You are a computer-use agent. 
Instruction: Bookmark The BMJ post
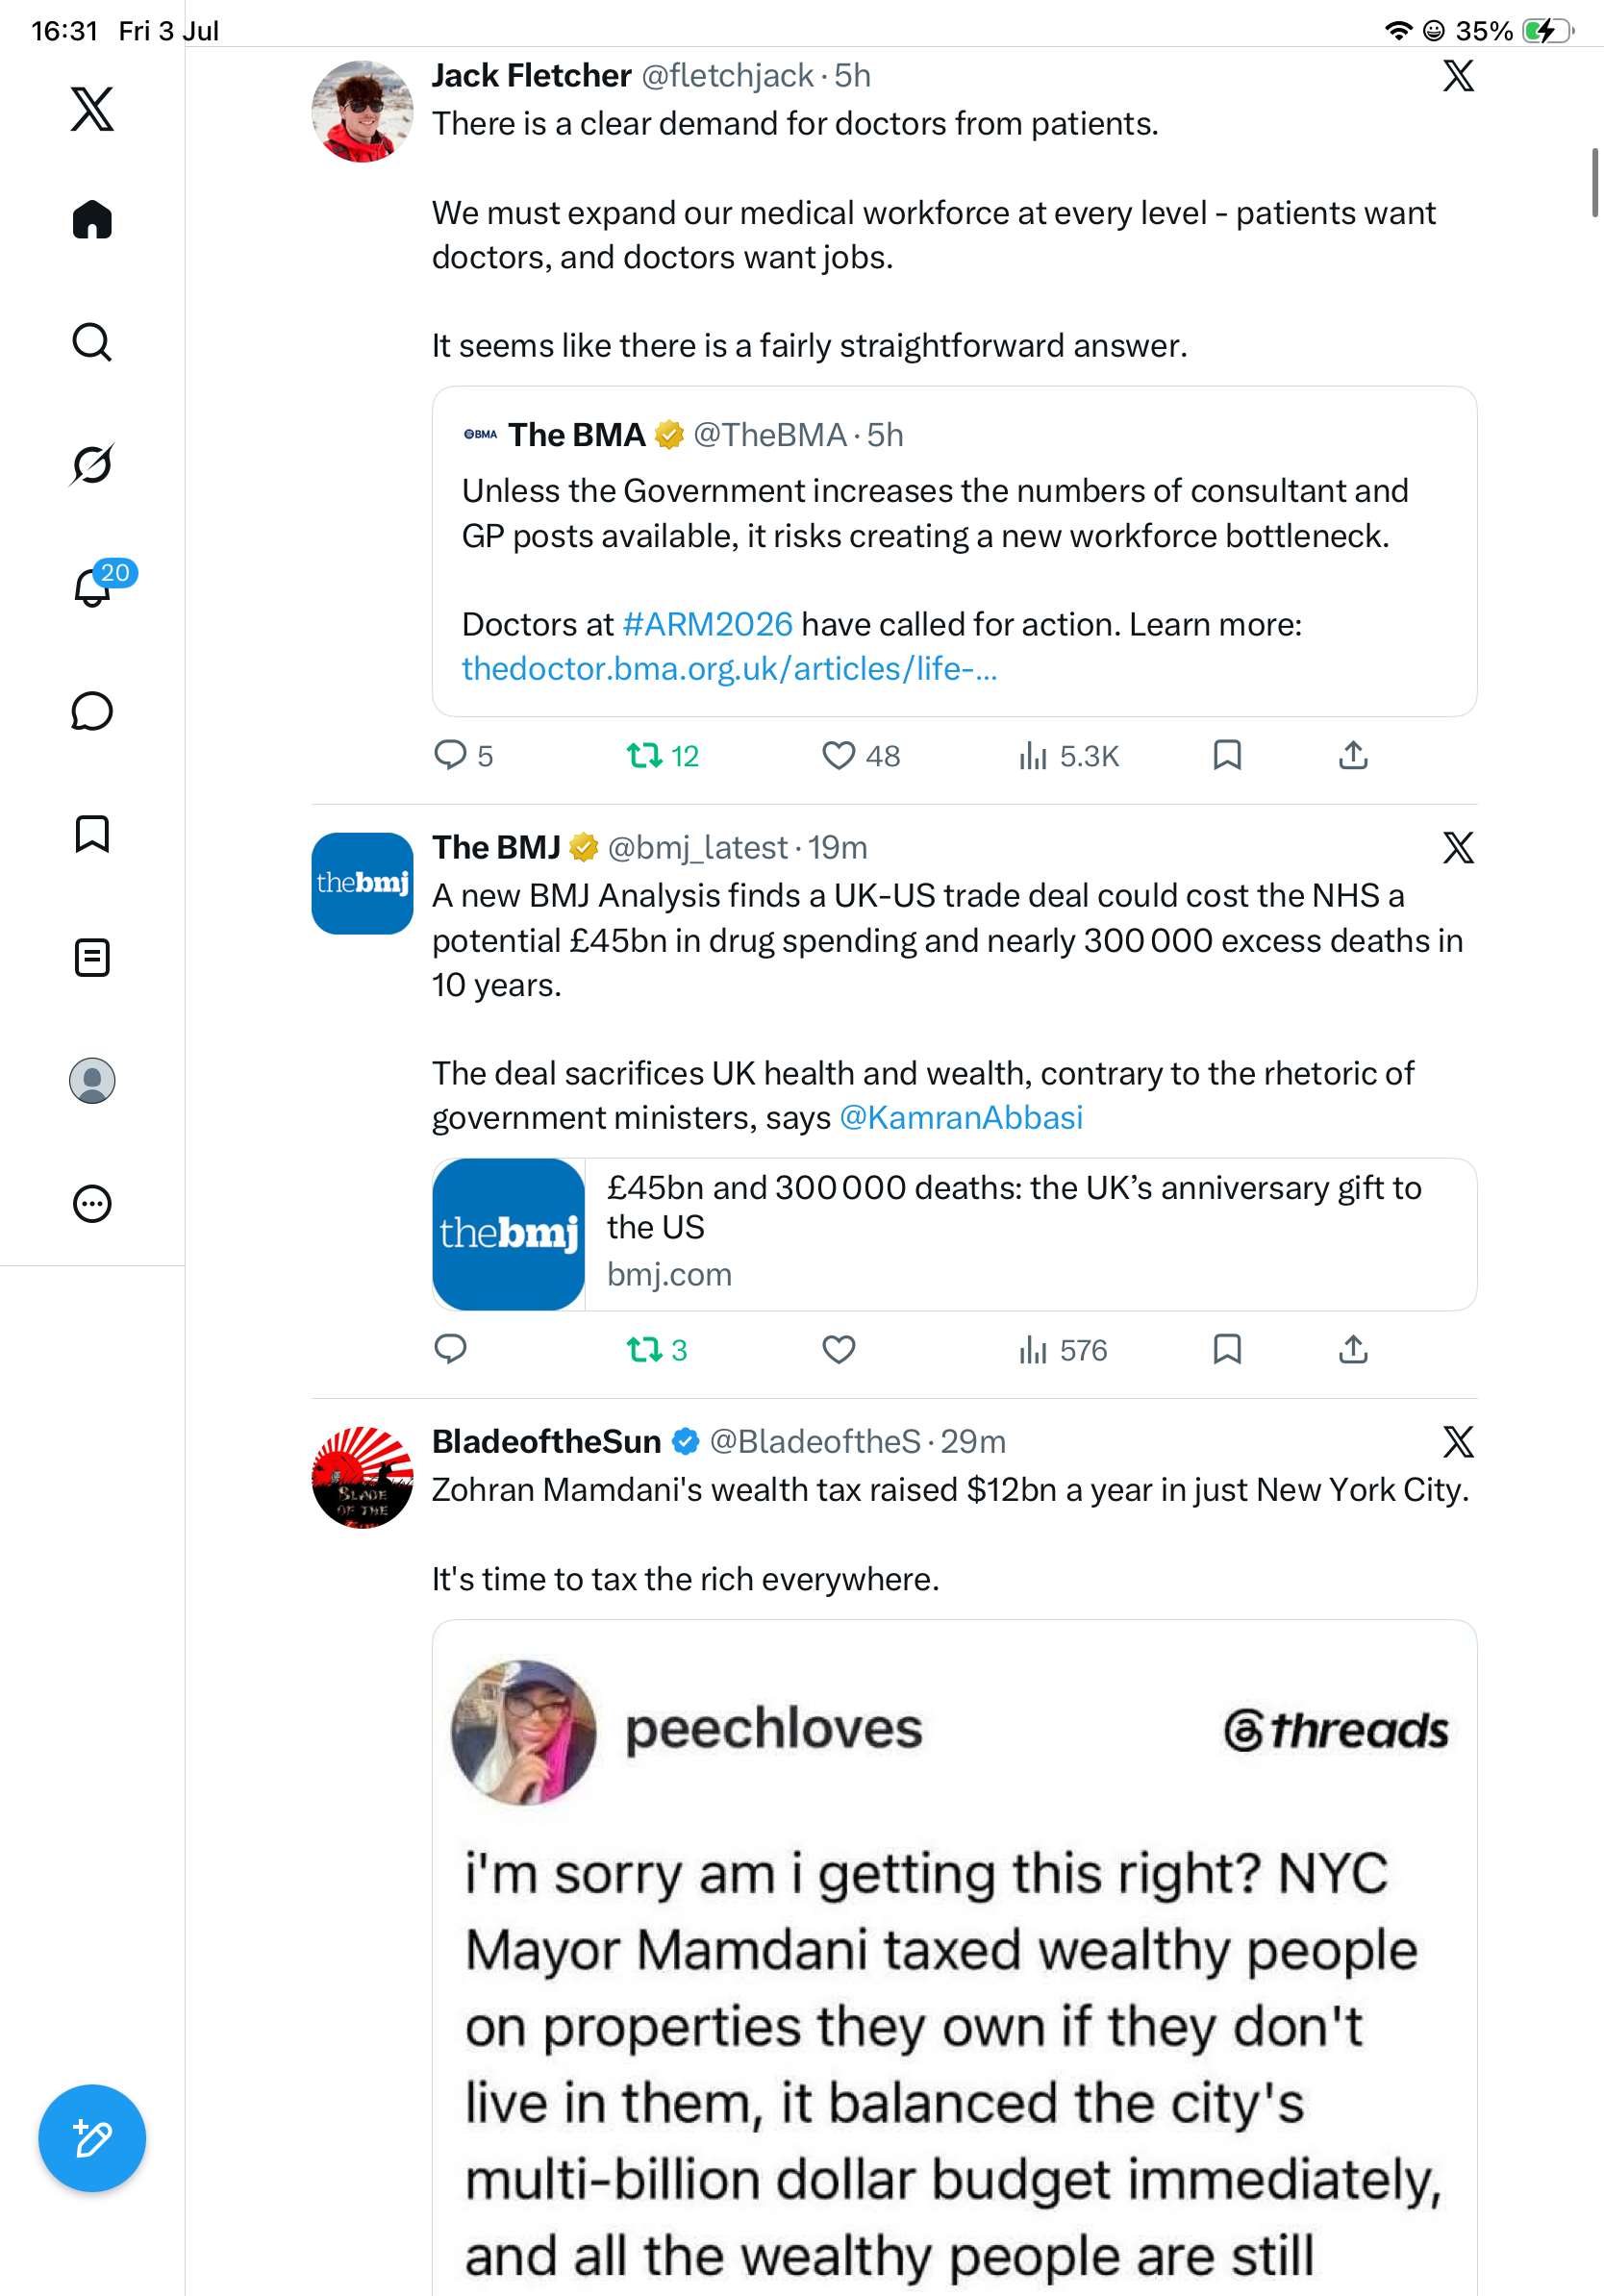click(1227, 1350)
